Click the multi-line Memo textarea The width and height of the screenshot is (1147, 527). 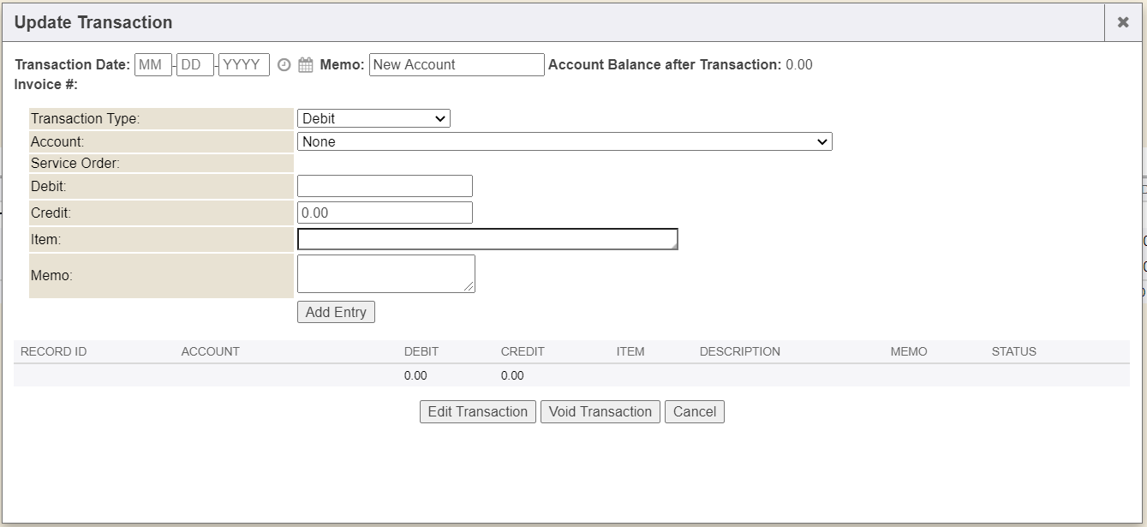point(385,273)
